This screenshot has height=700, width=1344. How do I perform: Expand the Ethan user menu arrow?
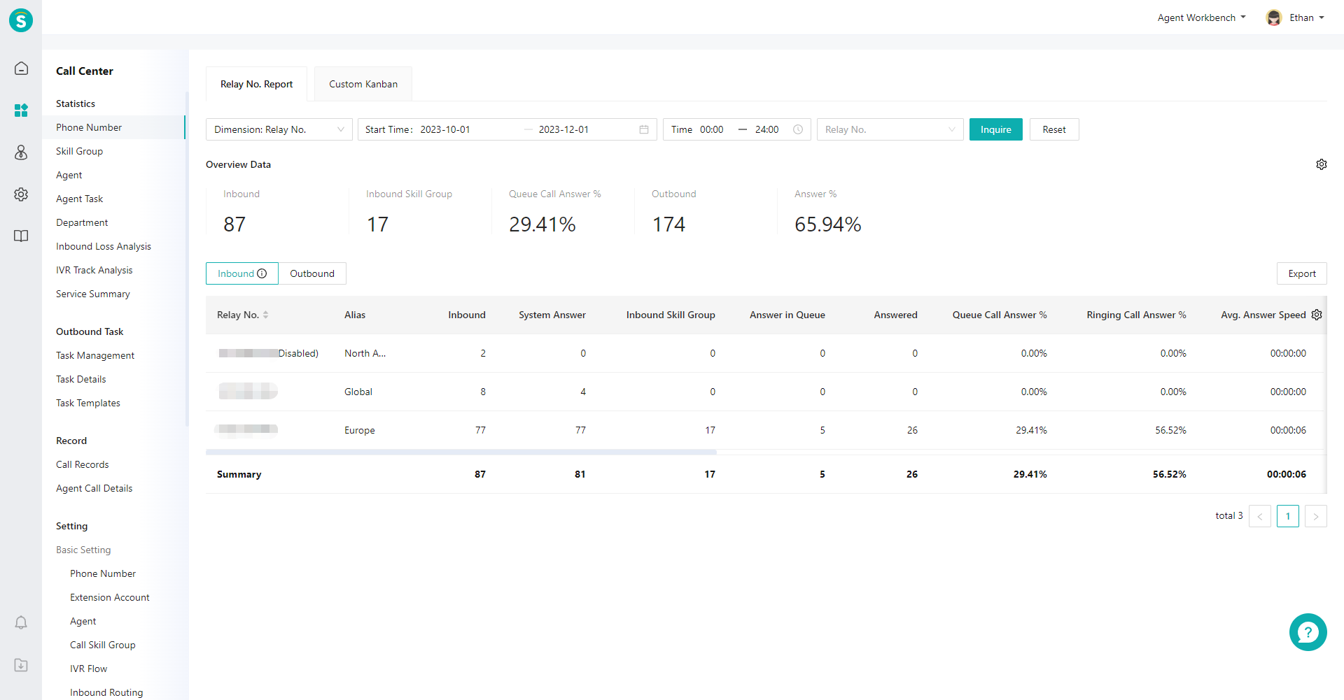[x=1322, y=17]
